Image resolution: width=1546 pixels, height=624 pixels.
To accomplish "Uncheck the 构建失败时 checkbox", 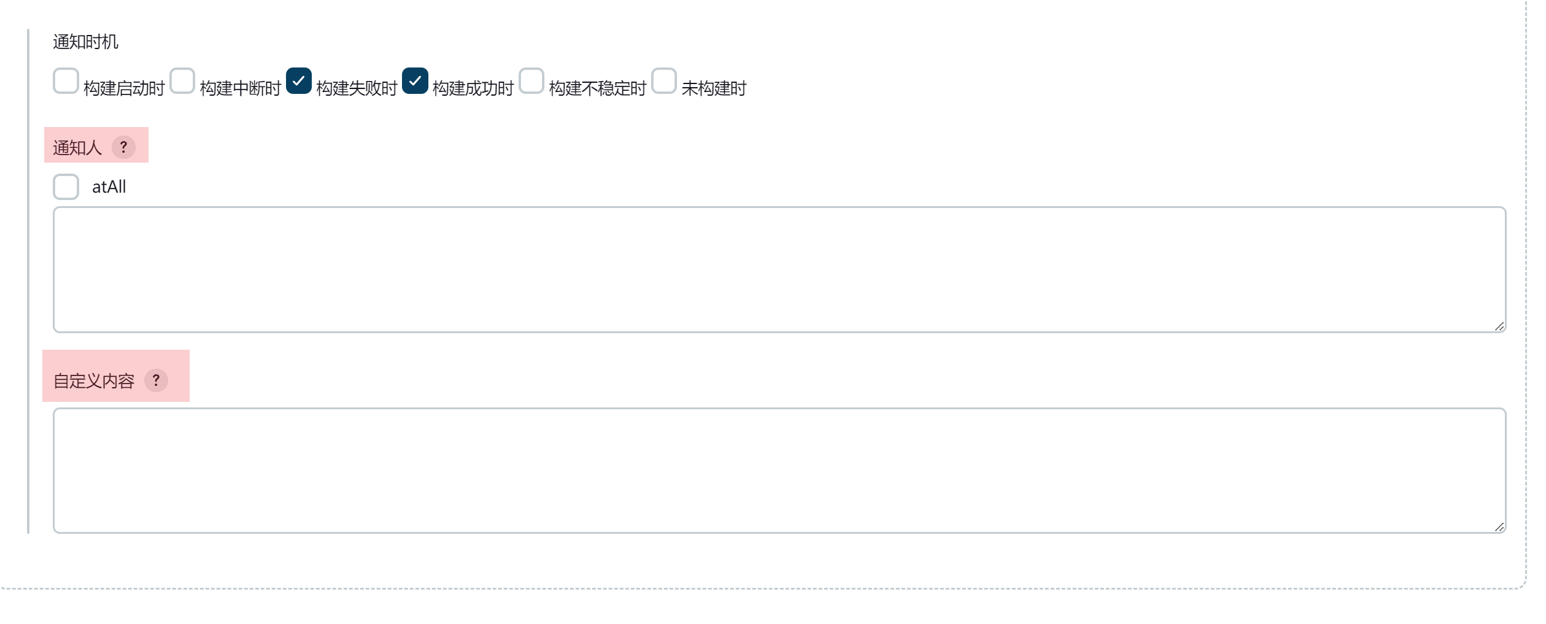I will (x=299, y=81).
